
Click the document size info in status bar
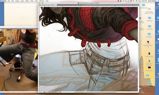[x=53, y=92]
